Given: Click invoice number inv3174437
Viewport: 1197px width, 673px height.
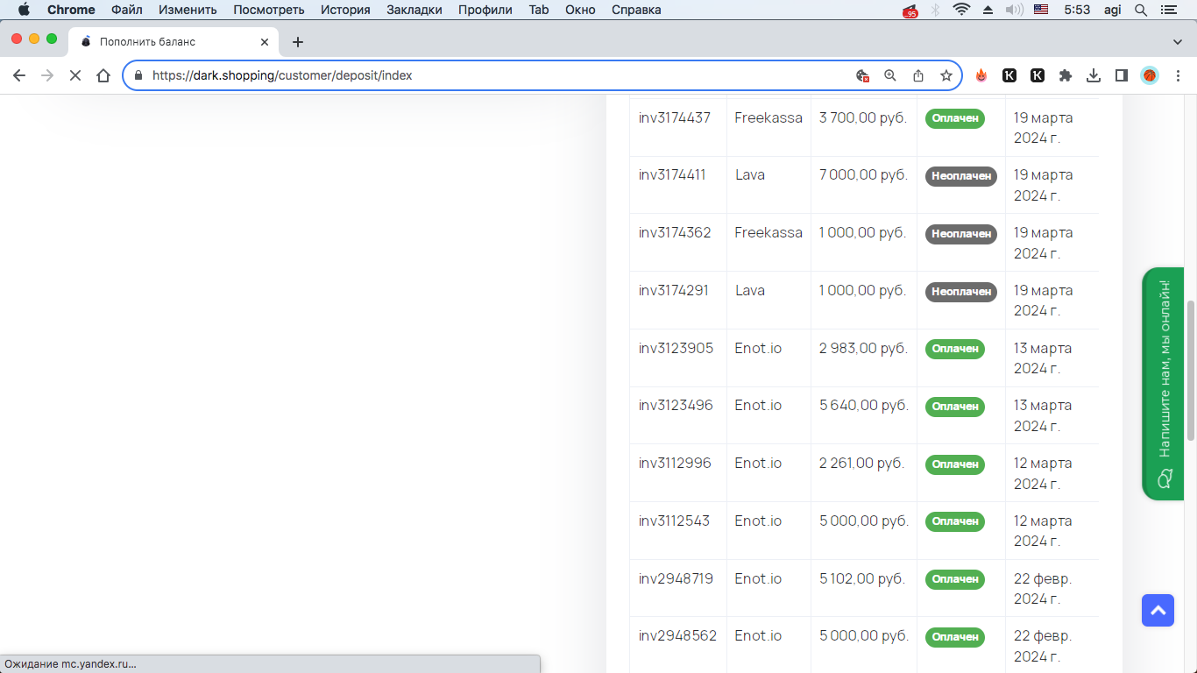Looking at the screenshot, I should point(675,117).
